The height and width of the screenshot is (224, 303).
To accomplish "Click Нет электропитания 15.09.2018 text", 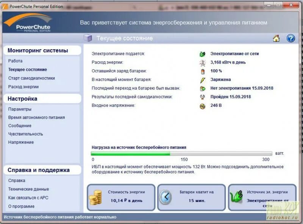I will point(242,88).
